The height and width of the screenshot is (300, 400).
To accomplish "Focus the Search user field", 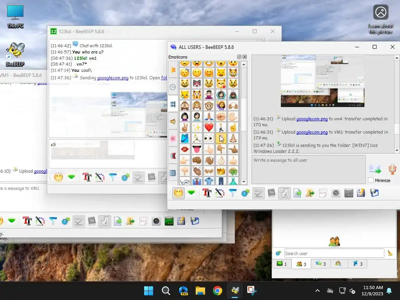I will (x=334, y=253).
